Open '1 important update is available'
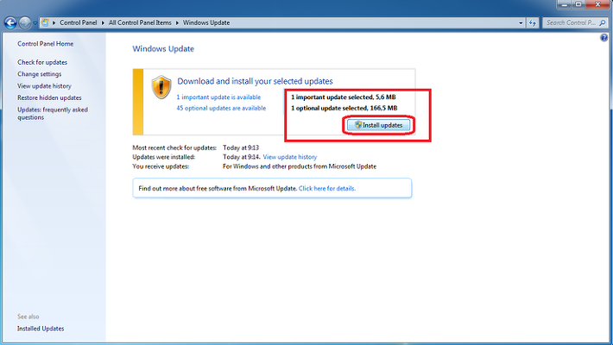Viewport: 613px width, 345px height. 218,97
